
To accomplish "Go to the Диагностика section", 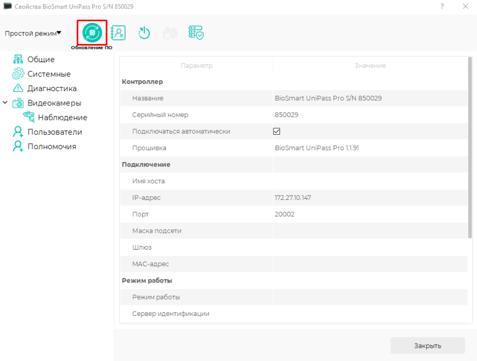I will click(52, 89).
